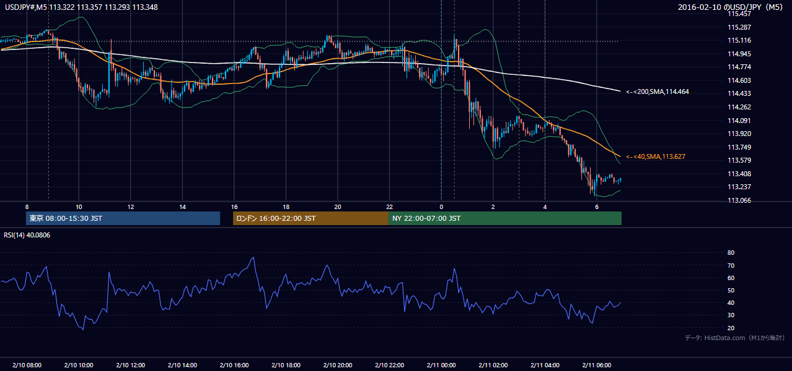792x371 pixels.
Task: Click hour tick 22 on the price chart axis
Action: (389, 207)
